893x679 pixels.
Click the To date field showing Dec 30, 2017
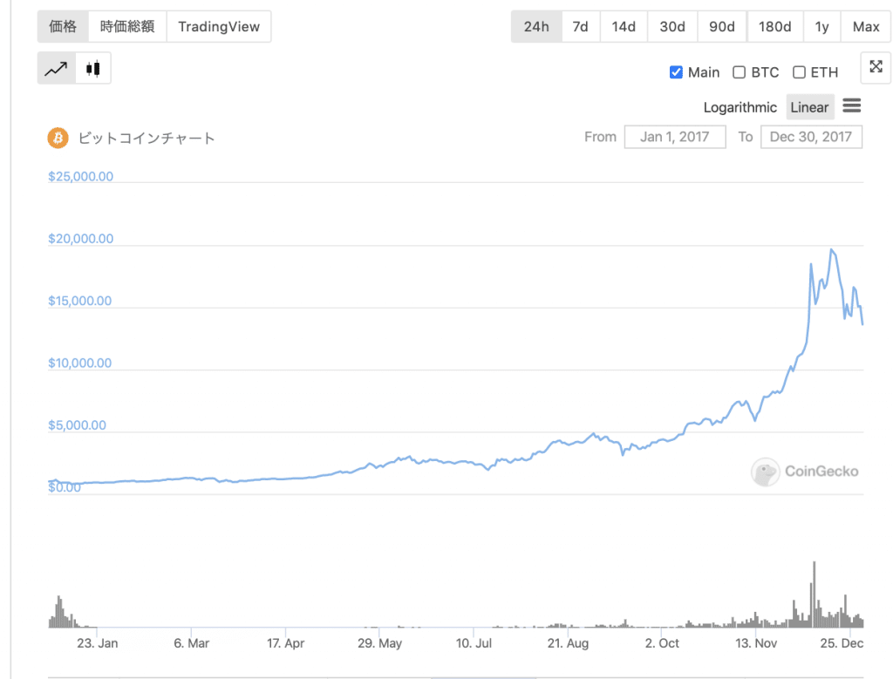point(811,137)
